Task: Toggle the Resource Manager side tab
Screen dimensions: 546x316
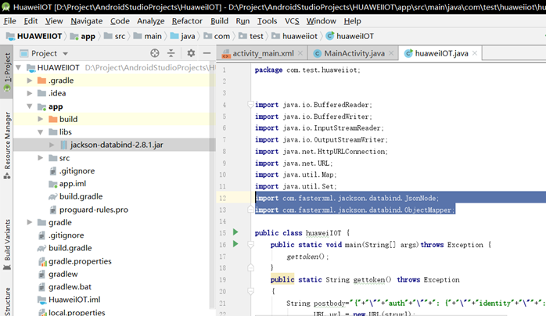Action: click(x=6, y=145)
